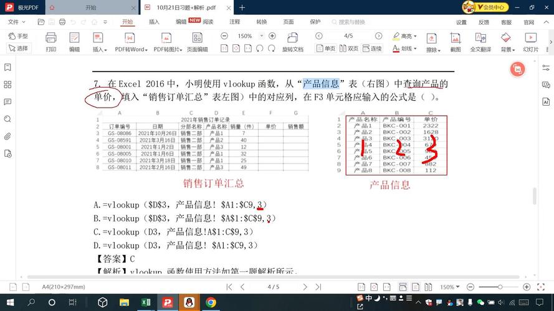This screenshot has height=311, width=554.
Task: Open Full Text Translate (全文翻译)
Action: tap(480, 42)
